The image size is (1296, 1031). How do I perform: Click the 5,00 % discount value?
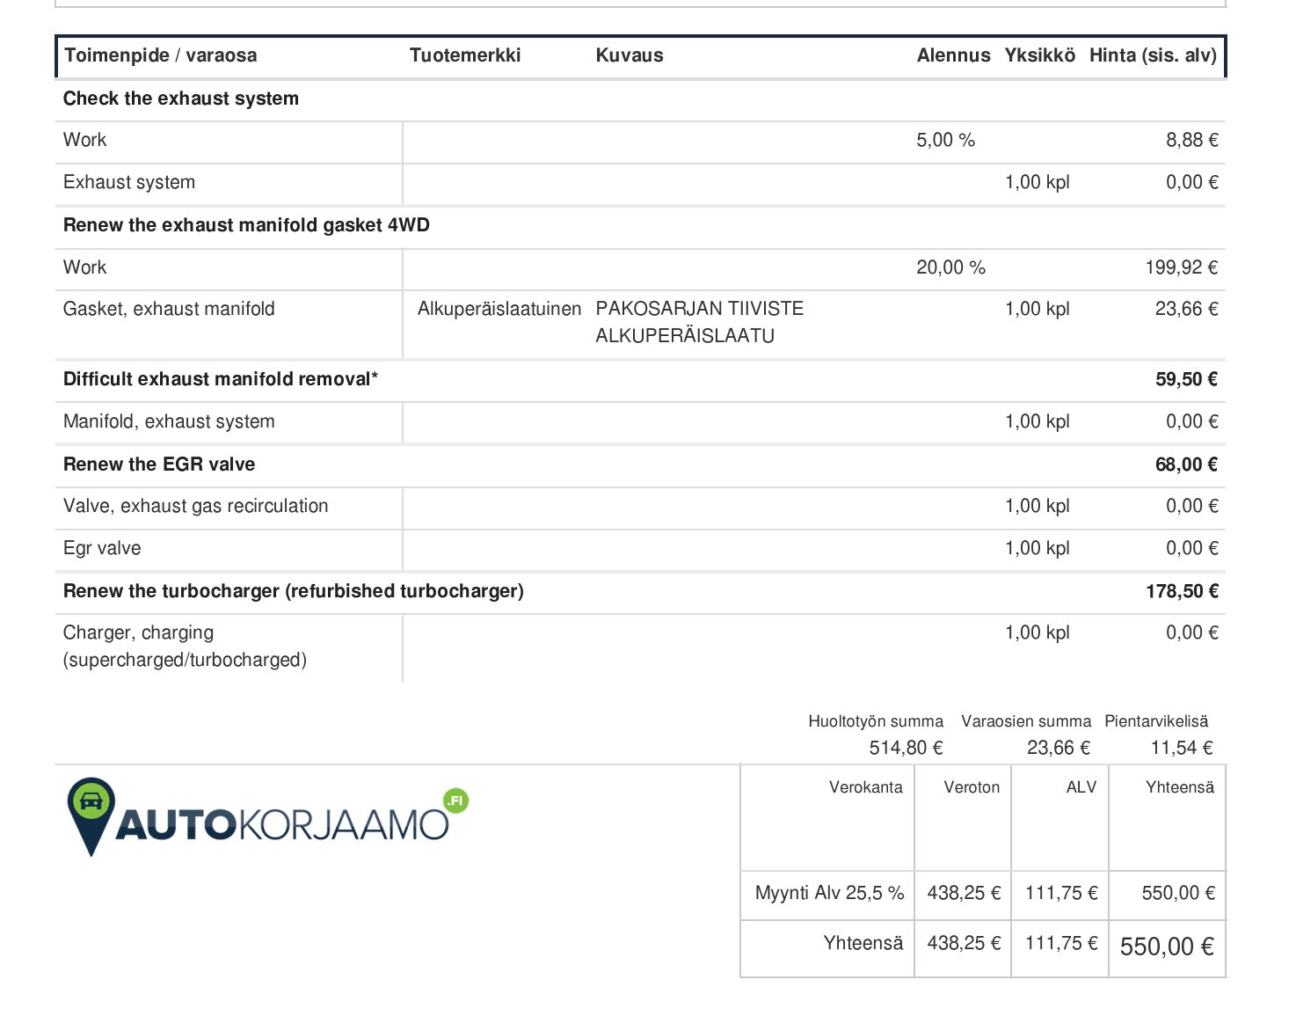pos(945,140)
